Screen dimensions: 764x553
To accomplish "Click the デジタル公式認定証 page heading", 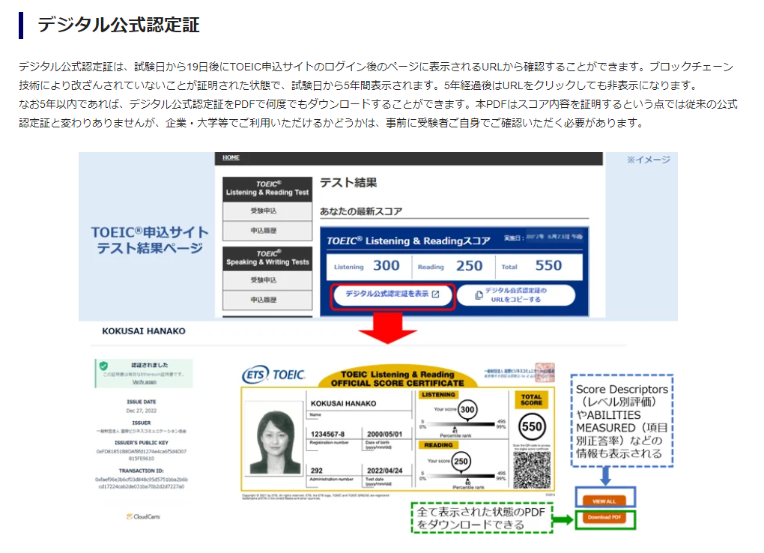I will 118,25.
